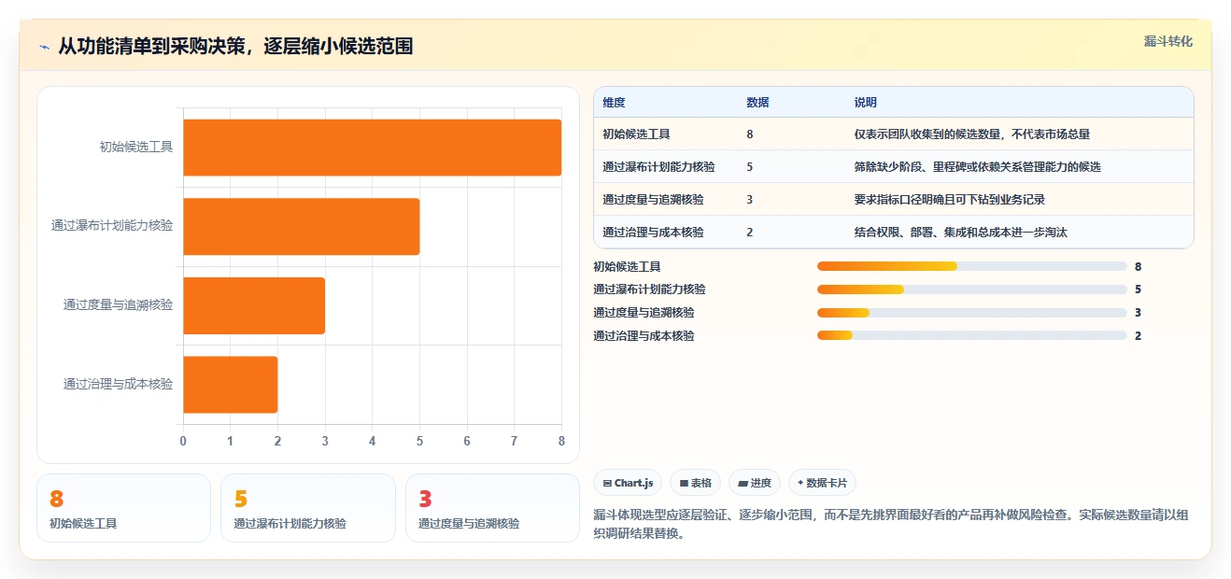This screenshot has height=579, width=1231.
Task: Click the 说明 column header
Action: 866,103
